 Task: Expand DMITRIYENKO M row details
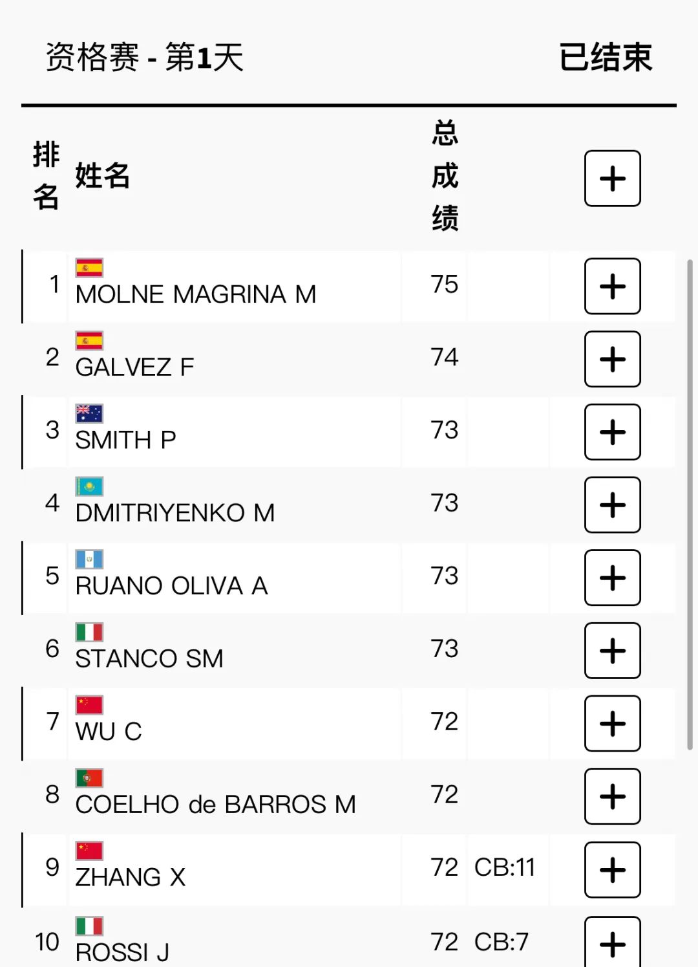pos(612,505)
